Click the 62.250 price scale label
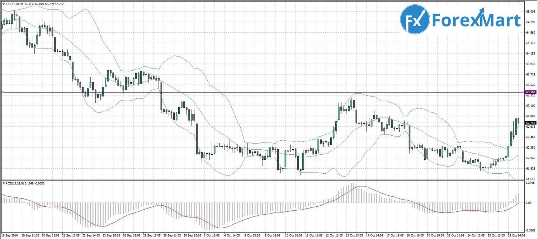Viewport: 538px width, 239px height. tap(530, 147)
